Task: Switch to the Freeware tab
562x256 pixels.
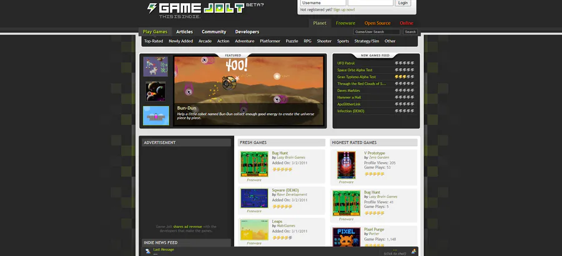Action: click(x=345, y=23)
